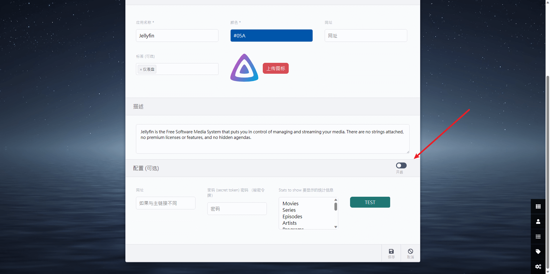The image size is (550, 274).
Task: Save the application using the 保存 disk icon
Action: point(391,253)
